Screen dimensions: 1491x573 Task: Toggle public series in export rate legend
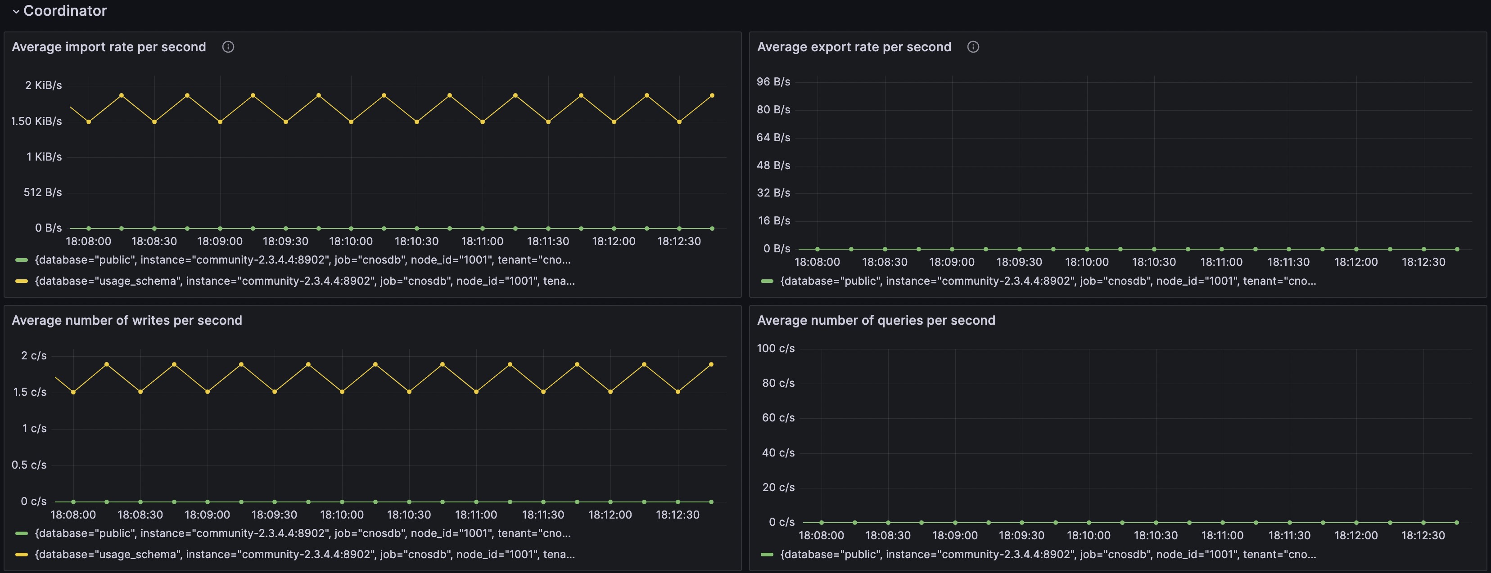coord(1048,281)
